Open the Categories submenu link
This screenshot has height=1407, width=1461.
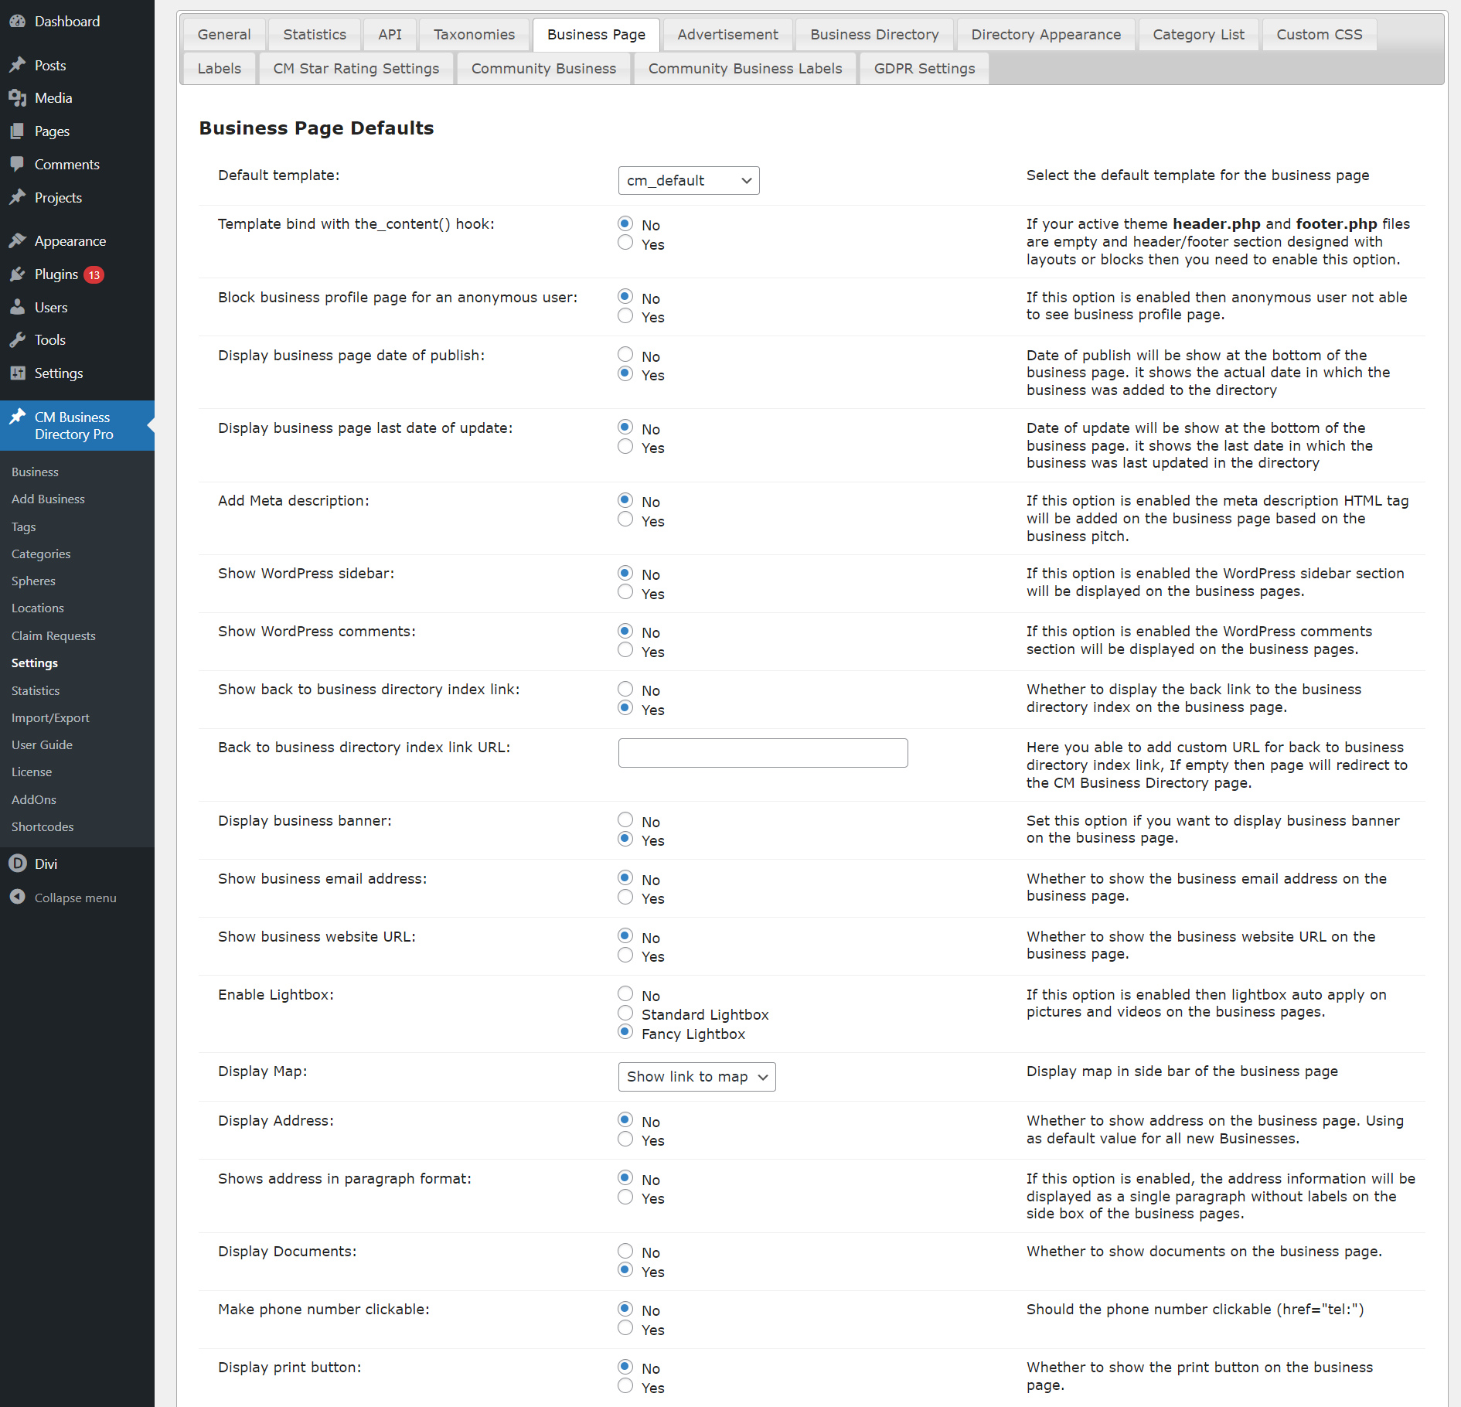point(41,554)
